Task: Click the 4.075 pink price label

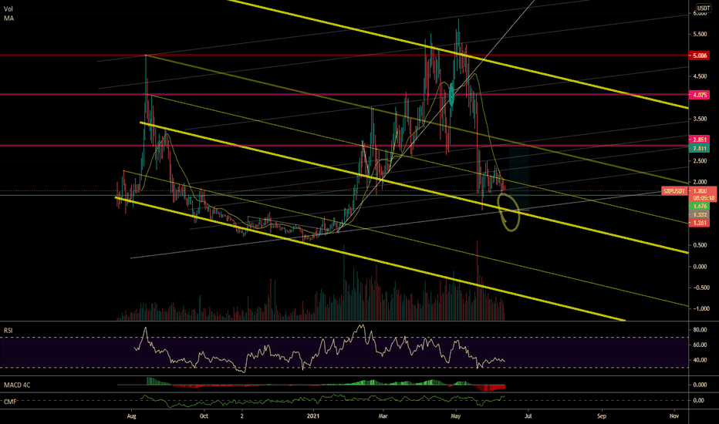Action: point(699,95)
